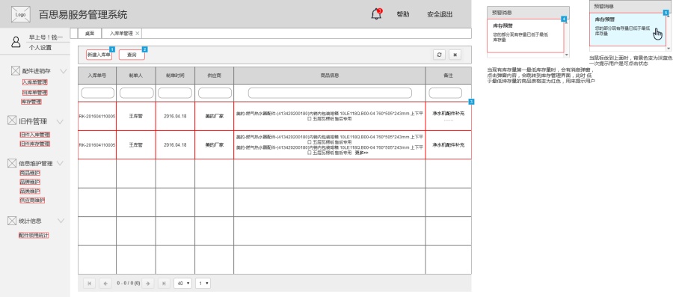Open 出库单管理 in the sidebar
This screenshot has height=297, width=673.
pyautogui.click(x=34, y=92)
